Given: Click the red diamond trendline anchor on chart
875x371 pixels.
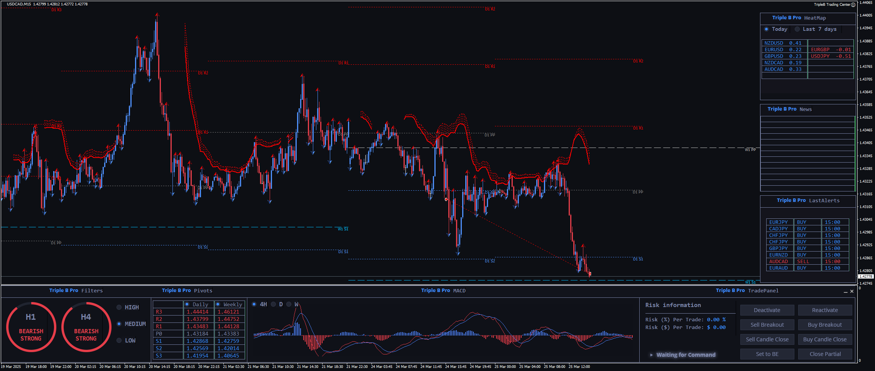Looking at the screenshot, I should [x=446, y=200].
